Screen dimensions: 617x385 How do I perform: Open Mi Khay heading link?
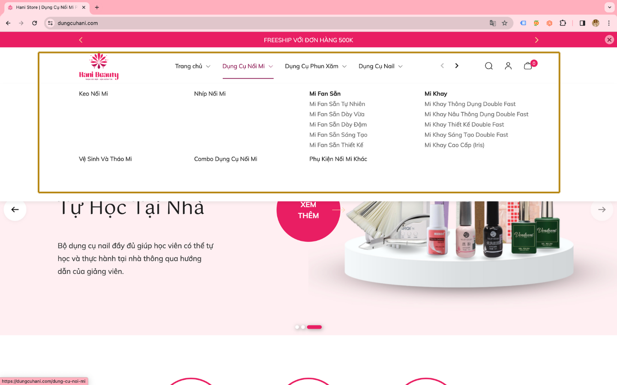436,94
